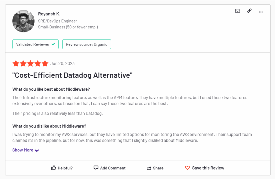Click the reviewer name Reyansh K.
The image size is (275, 179).
click(49, 14)
